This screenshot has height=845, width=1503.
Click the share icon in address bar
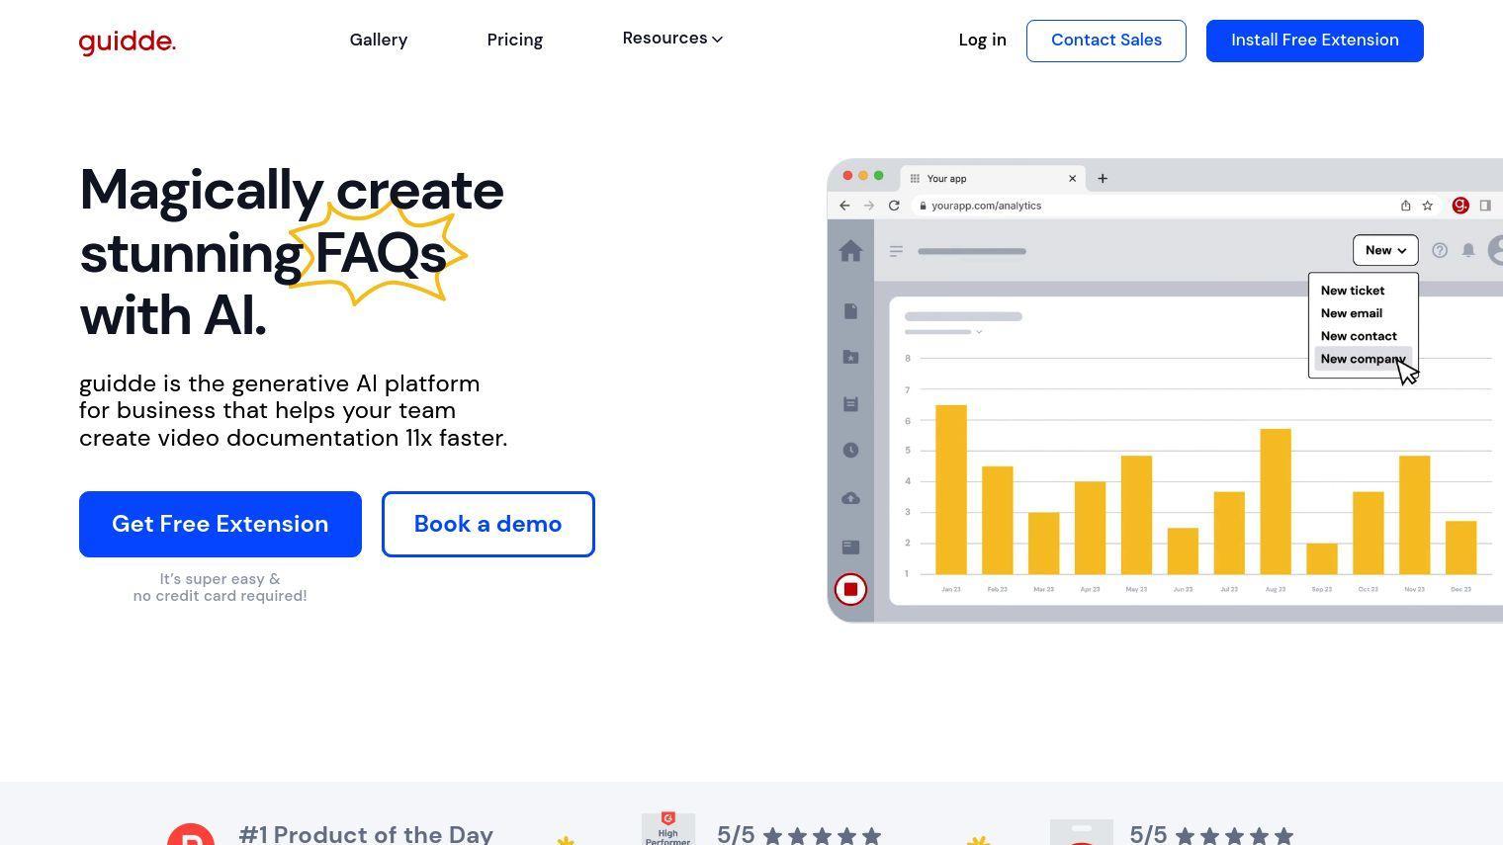[1405, 206]
